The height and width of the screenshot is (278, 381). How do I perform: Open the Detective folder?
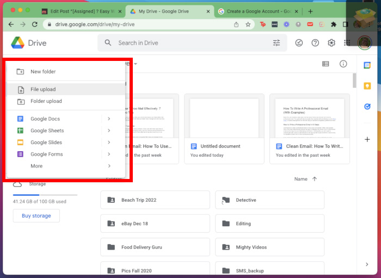pos(270,200)
